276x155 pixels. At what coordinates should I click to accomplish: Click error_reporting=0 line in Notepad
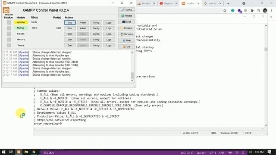click(48, 124)
